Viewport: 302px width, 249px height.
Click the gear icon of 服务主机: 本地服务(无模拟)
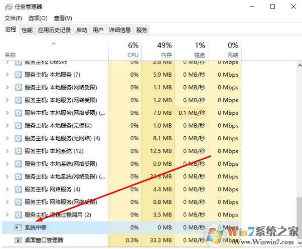(x=19, y=125)
